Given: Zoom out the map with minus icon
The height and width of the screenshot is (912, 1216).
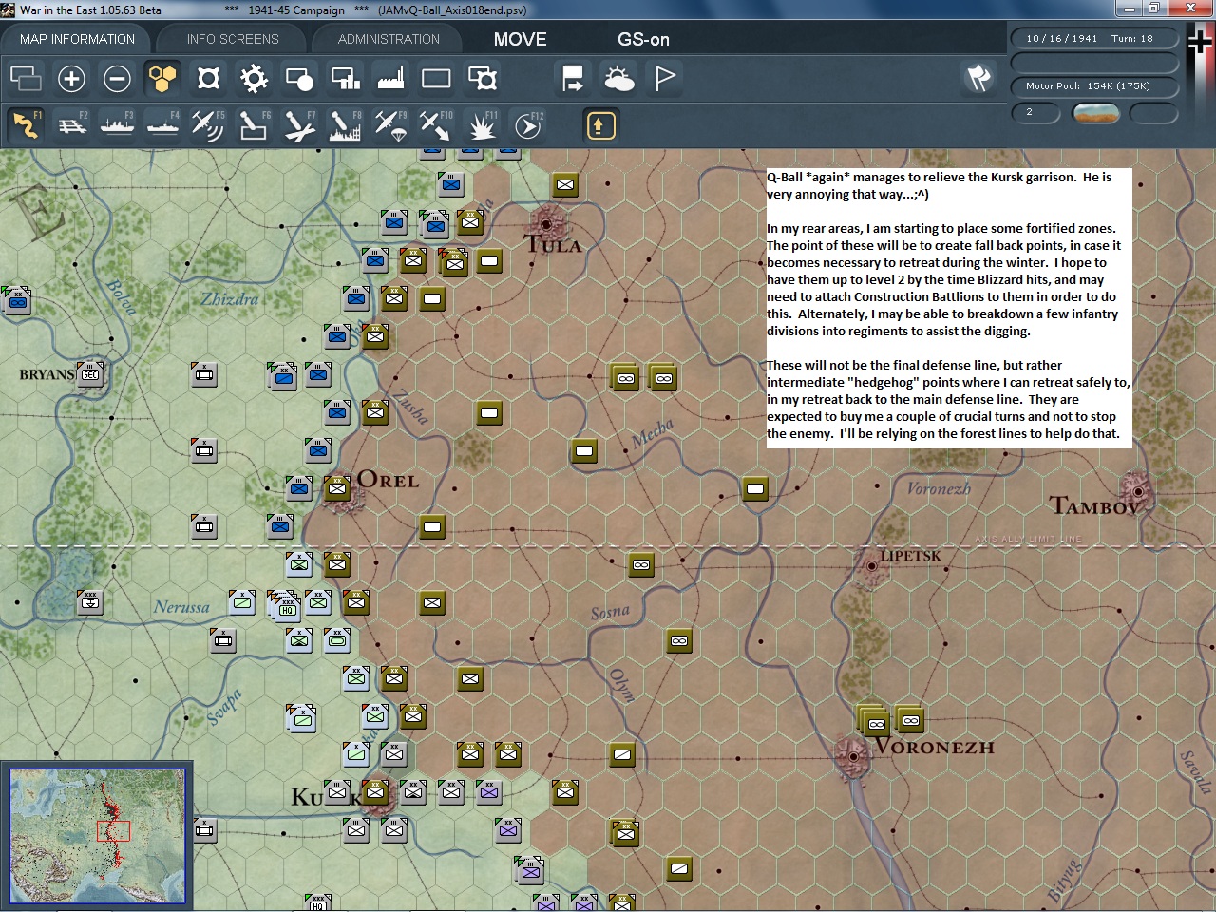Looking at the screenshot, I should 117,78.
